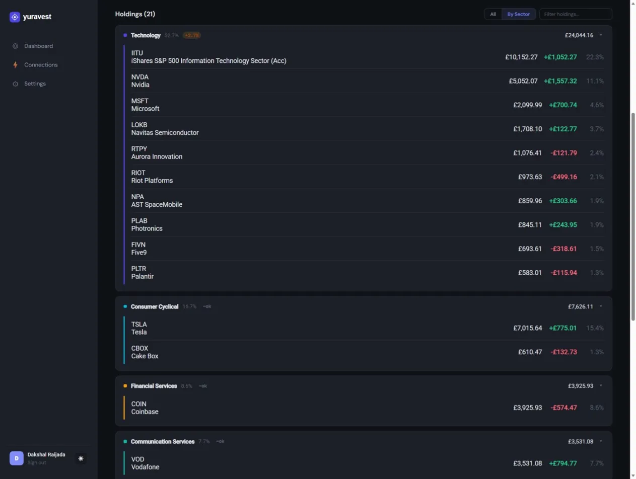The image size is (636, 479).
Task: Switch holdings view to All
Action: click(x=493, y=14)
